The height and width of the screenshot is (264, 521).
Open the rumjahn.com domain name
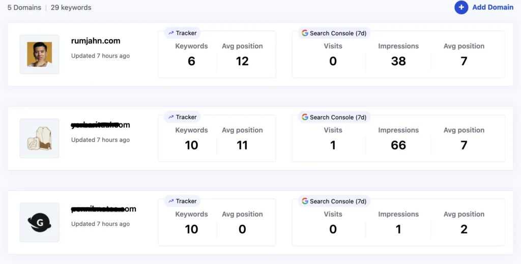coord(96,41)
